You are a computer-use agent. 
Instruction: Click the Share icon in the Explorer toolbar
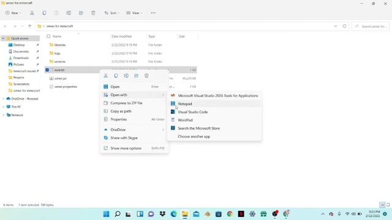81,13
